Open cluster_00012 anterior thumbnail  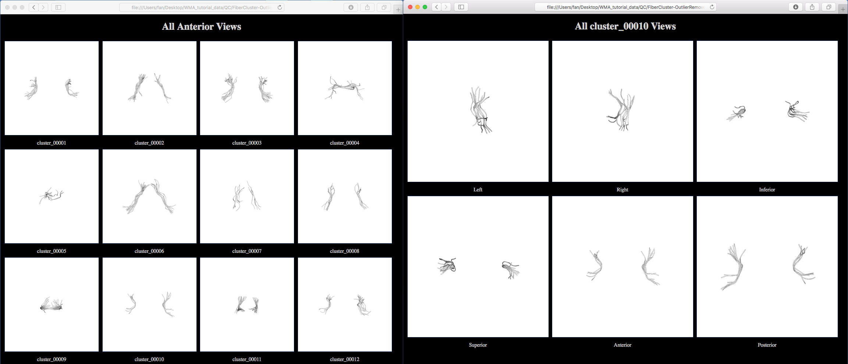(345, 304)
